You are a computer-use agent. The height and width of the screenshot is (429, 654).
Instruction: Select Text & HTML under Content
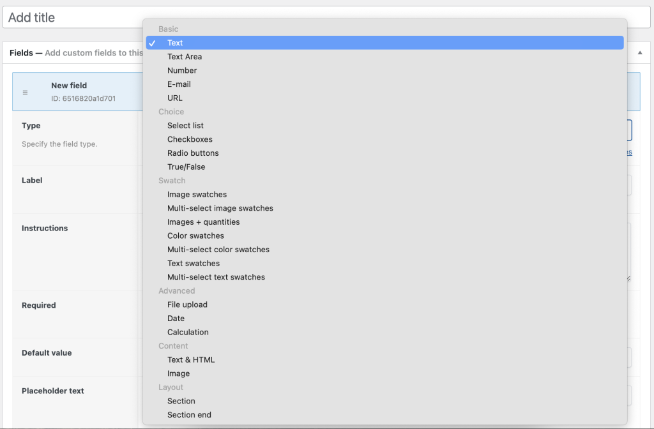(190, 359)
